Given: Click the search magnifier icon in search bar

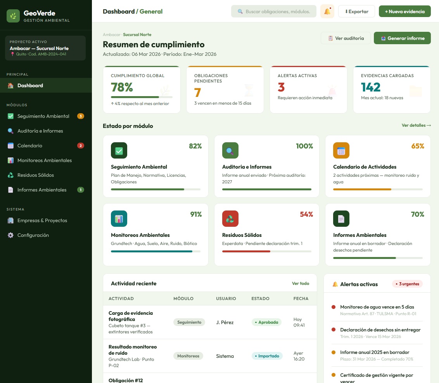Looking at the screenshot, I should click(240, 12).
